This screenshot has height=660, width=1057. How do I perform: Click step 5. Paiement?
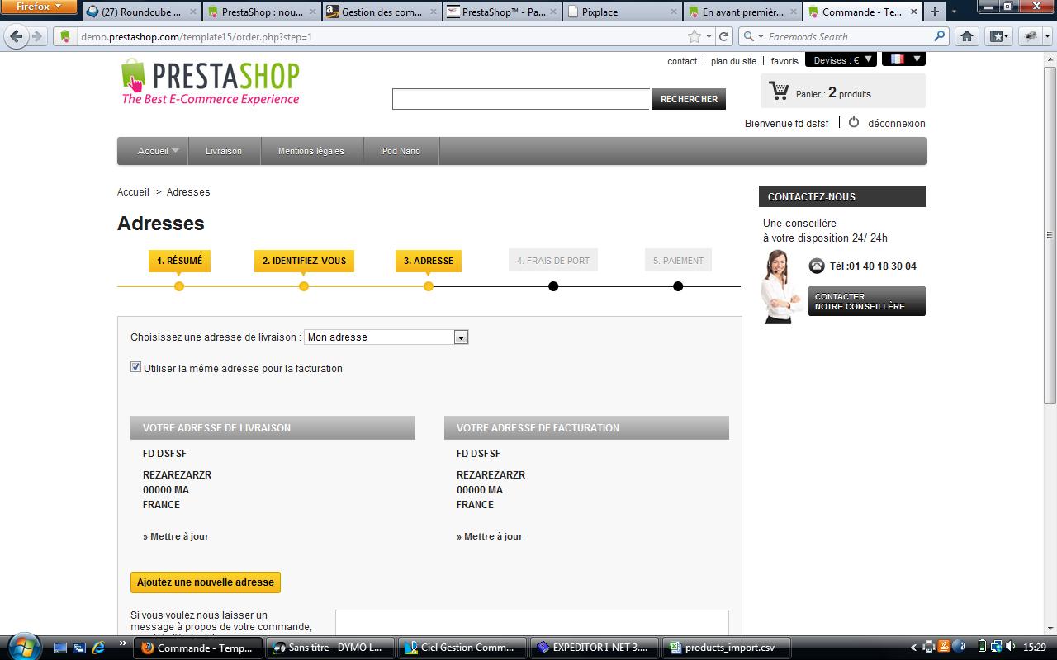coord(678,261)
